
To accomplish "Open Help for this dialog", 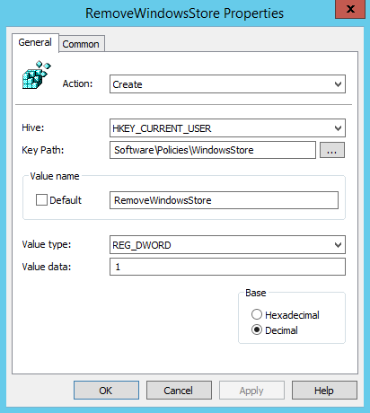I will (324, 391).
